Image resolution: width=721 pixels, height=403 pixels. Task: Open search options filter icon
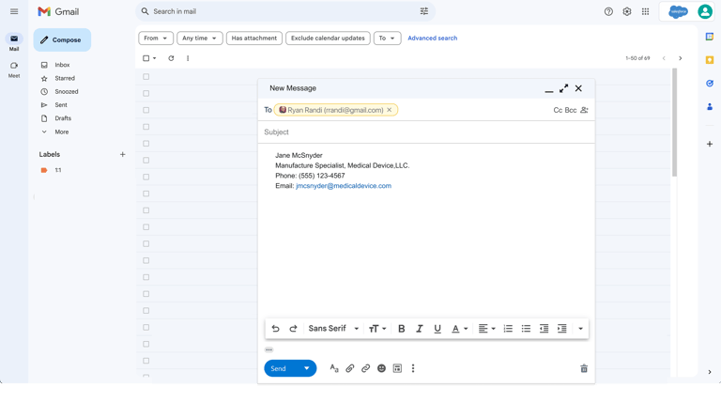[424, 11]
